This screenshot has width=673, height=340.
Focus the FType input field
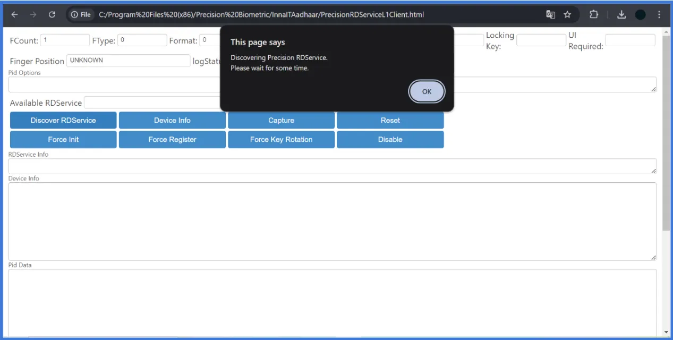tap(142, 40)
